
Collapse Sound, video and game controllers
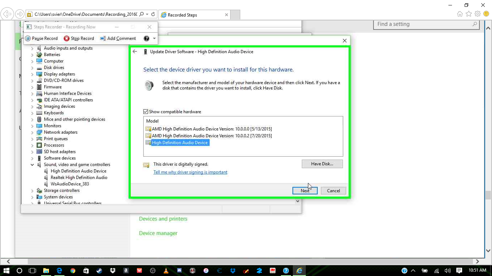[32, 165]
